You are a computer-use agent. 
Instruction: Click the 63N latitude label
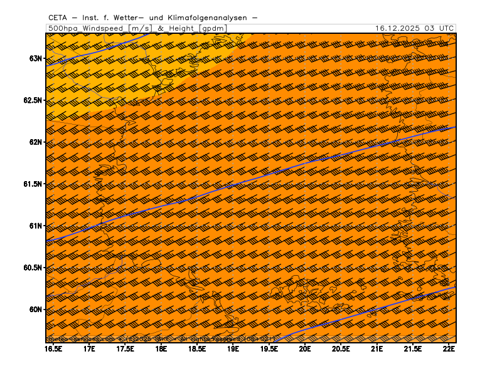tap(35, 58)
